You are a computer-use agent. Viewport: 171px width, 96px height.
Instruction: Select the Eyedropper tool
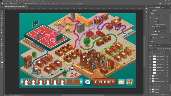2,23
